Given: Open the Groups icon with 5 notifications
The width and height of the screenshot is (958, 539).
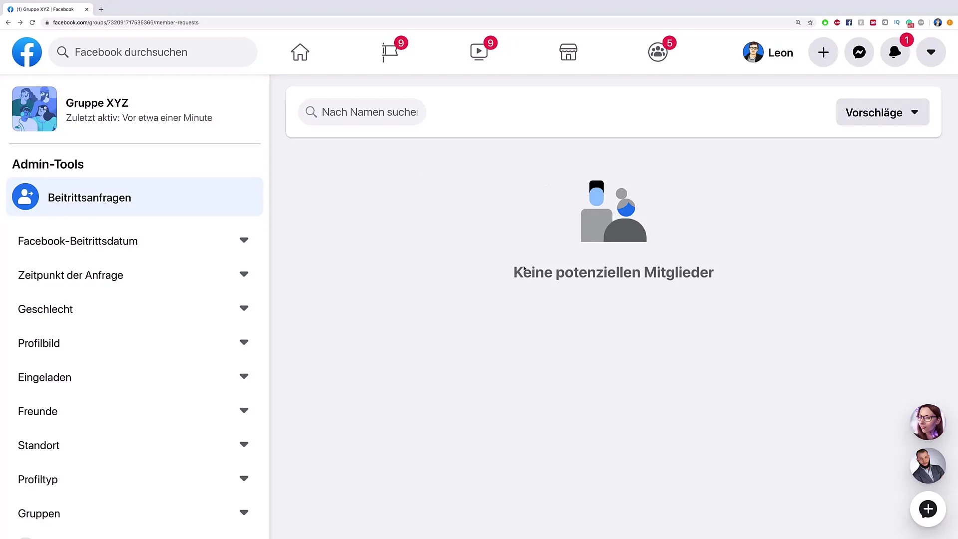Looking at the screenshot, I should coord(658,52).
